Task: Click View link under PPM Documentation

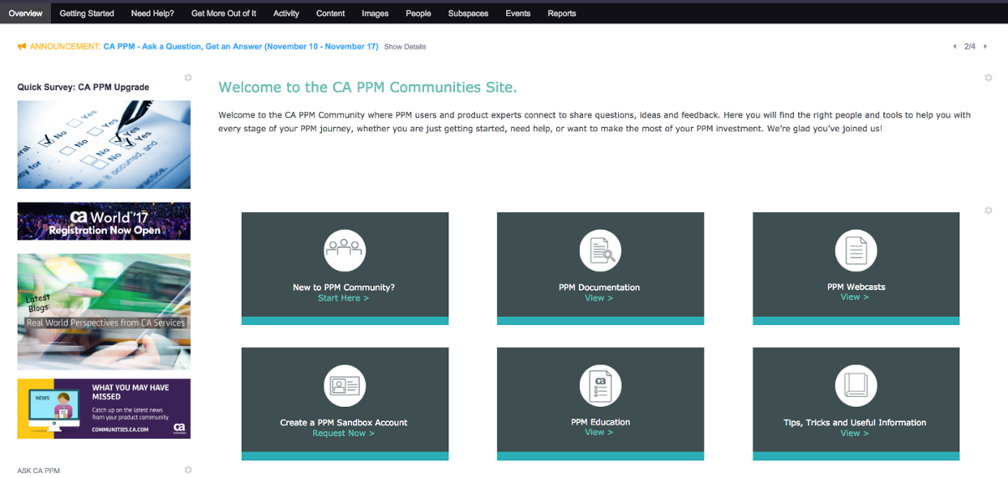Action: point(599,297)
